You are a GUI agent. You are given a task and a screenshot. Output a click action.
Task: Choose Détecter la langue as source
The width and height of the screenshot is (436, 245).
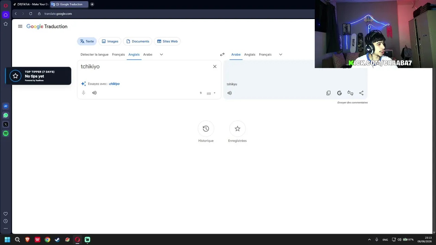[x=94, y=54]
